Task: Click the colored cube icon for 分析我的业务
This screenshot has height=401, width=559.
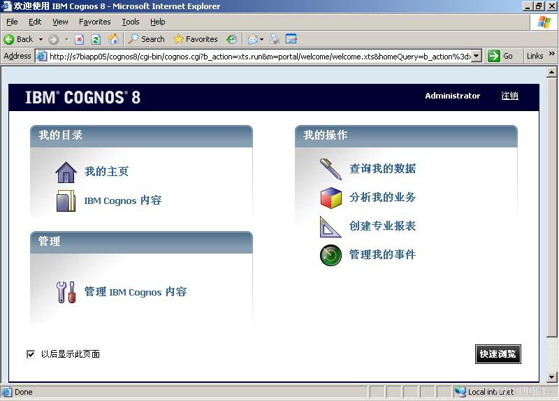Action: click(x=331, y=198)
